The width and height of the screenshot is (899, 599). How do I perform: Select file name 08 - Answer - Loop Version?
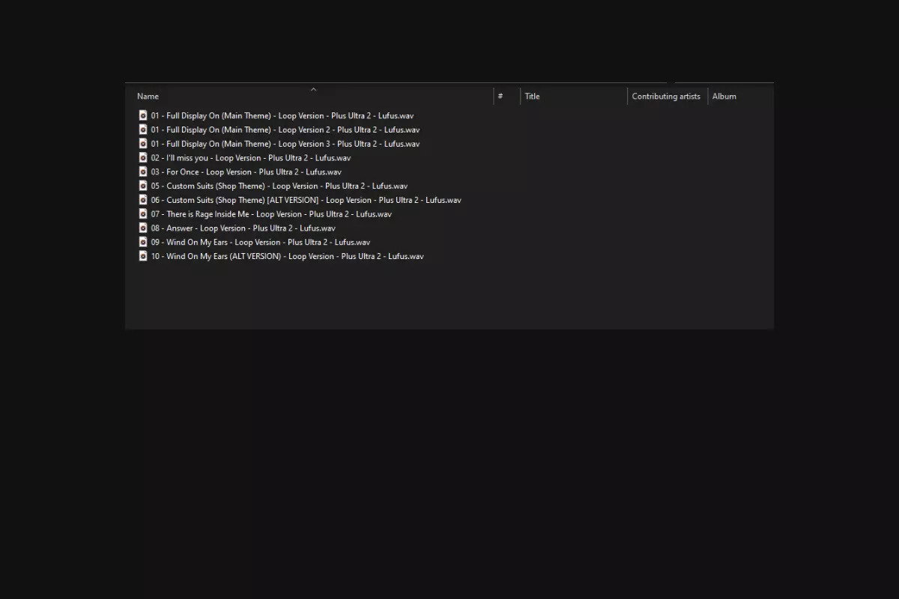243,228
